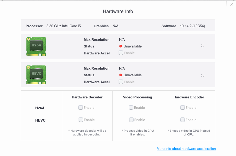
Task: Click the 'Hardware Encoder' column header
Action: (189, 97)
